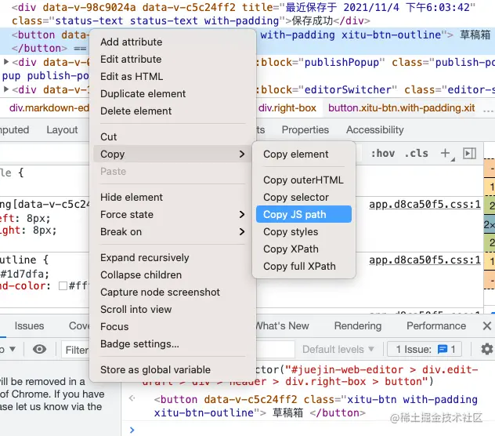Screen dimensions: 495x436
Task: Open the Issues drawer tab
Action: pos(29,325)
